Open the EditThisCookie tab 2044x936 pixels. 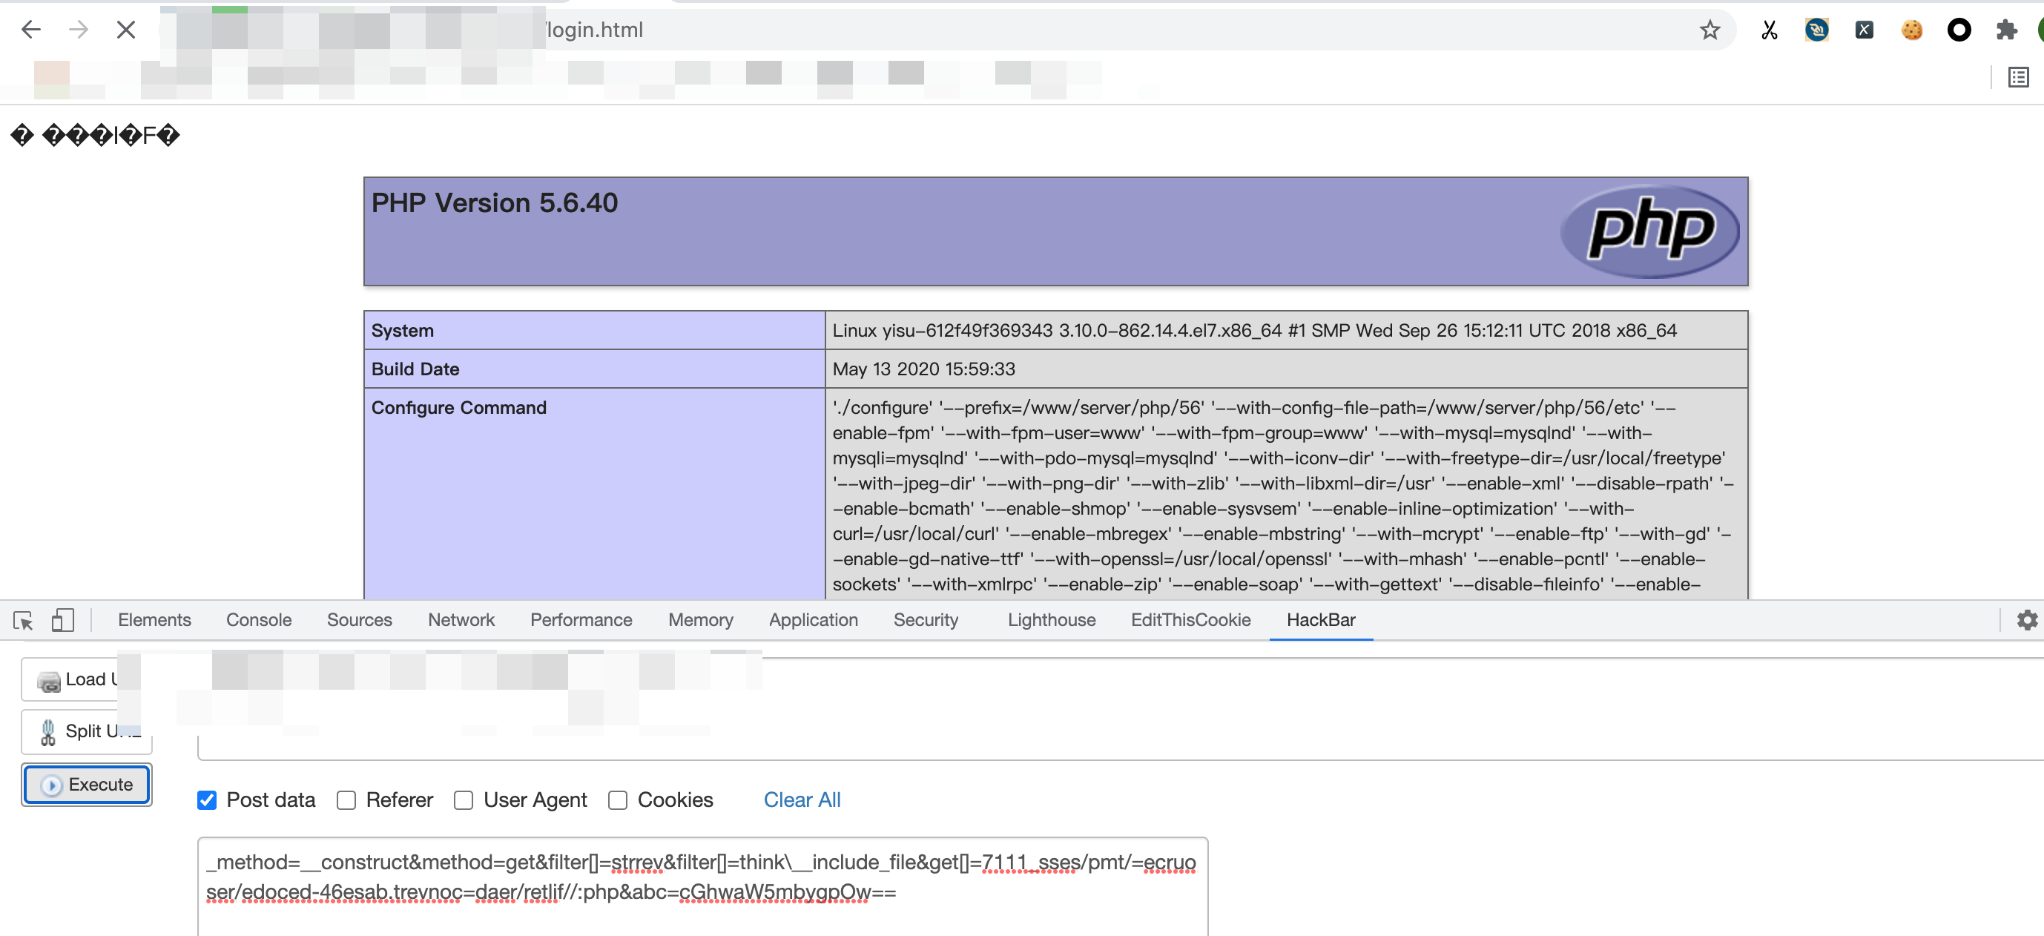tap(1190, 619)
